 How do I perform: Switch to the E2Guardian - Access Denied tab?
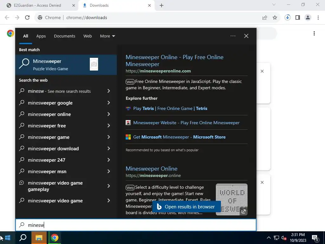[x=39, y=5]
